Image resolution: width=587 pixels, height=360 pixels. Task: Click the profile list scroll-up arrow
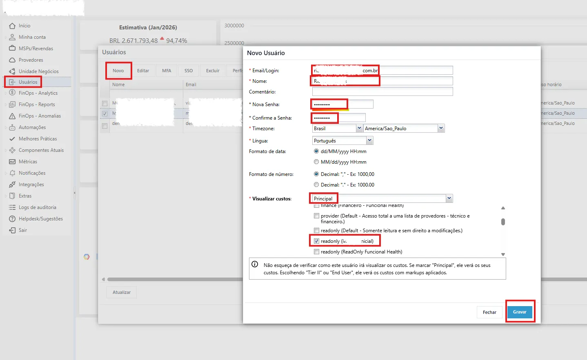coord(503,208)
